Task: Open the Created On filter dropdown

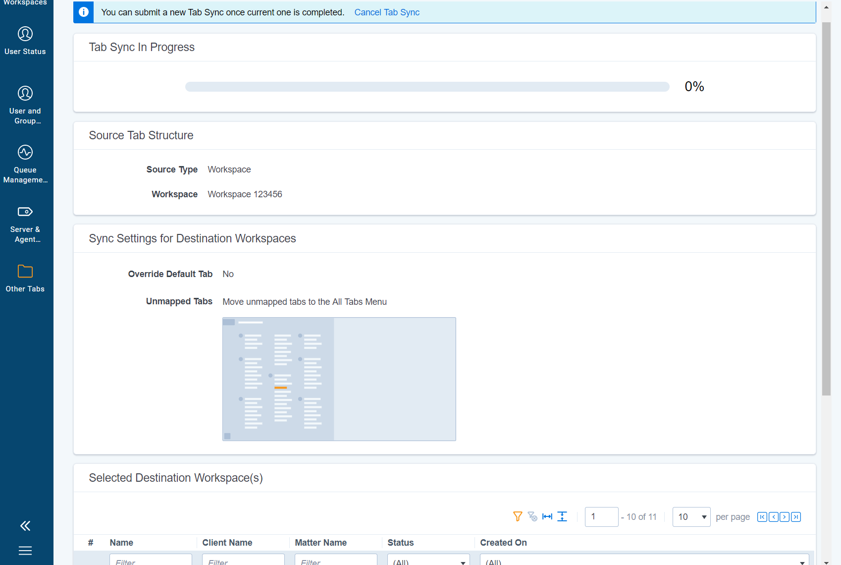Action: click(x=644, y=560)
